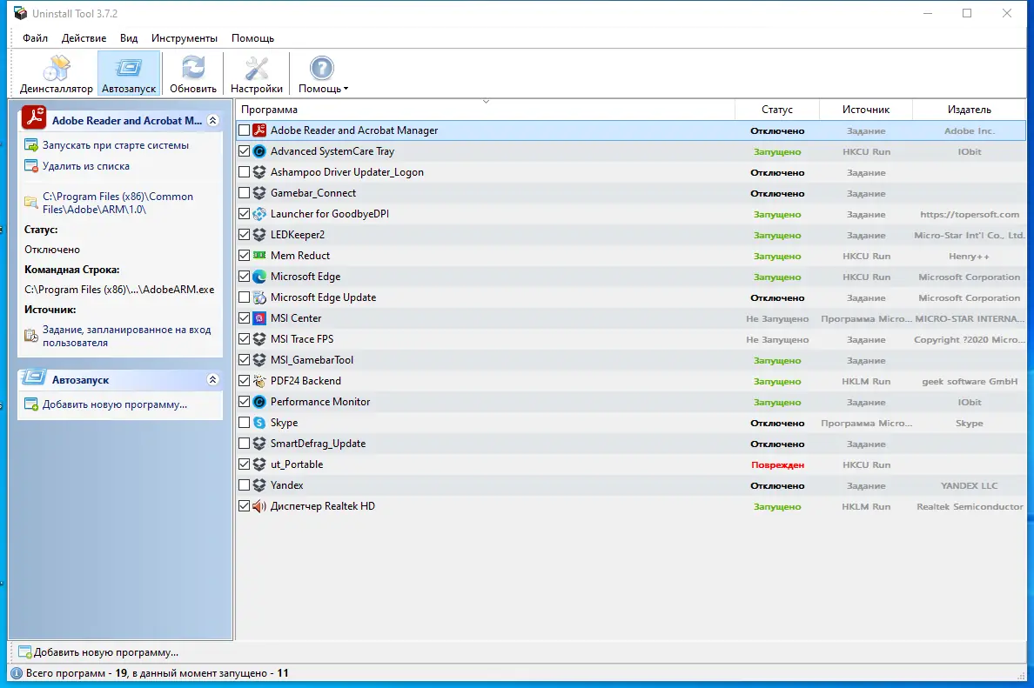Check the SmartDefrag_Update checkbox
The image size is (1034, 688).
click(244, 444)
